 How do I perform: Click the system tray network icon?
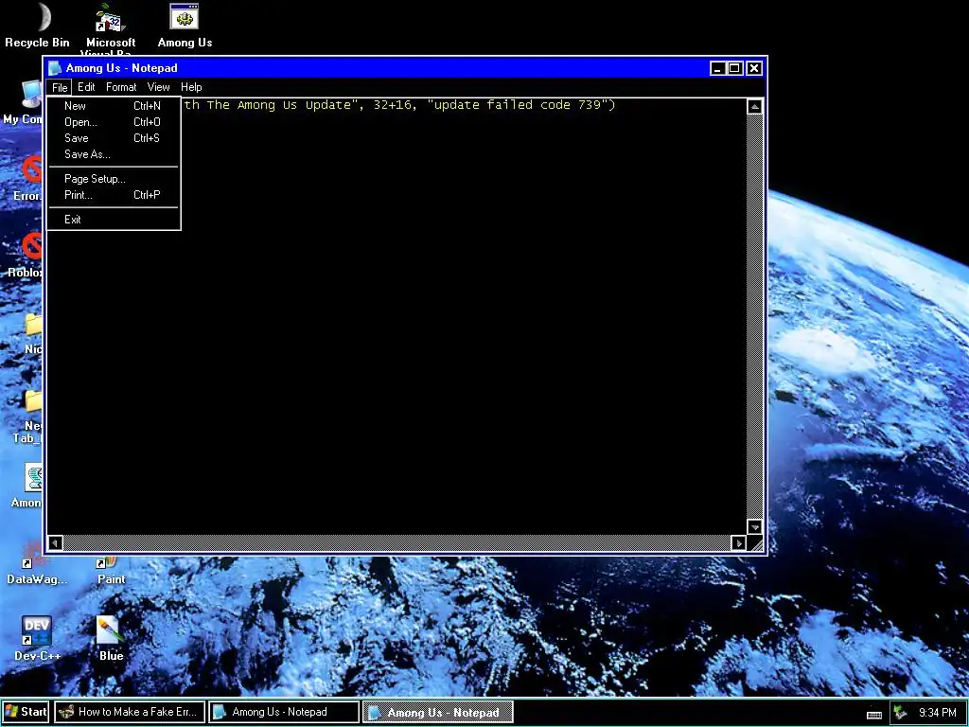click(900, 713)
